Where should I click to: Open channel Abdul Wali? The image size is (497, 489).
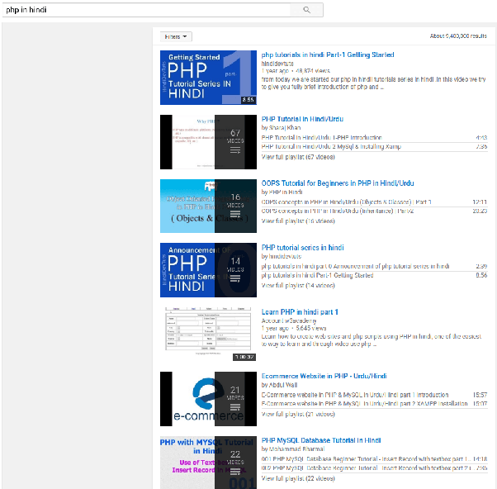click(283, 385)
